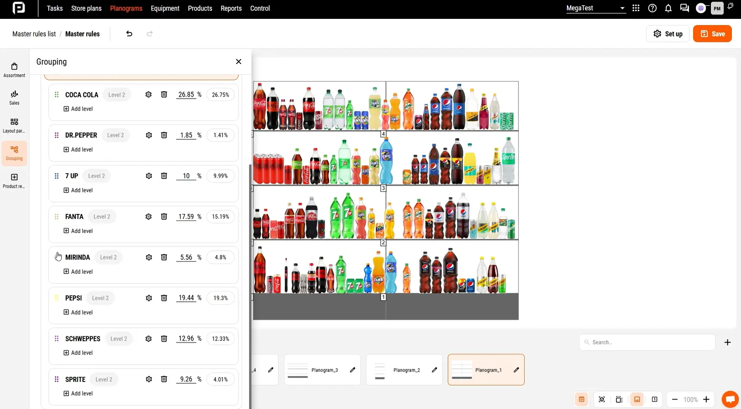Add a level under FANTA
741x409 pixels.
point(78,231)
